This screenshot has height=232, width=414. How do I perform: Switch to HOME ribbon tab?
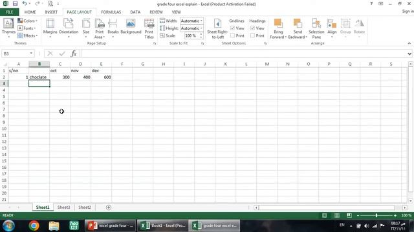click(x=30, y=12)
